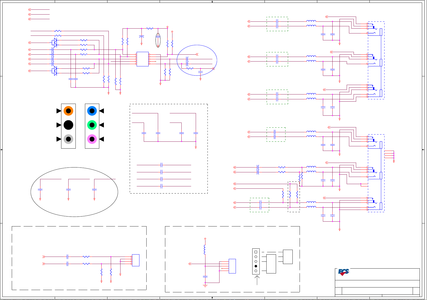
Task: Click arrow pointing at orange jack
Action: click(x=59, y=111)
